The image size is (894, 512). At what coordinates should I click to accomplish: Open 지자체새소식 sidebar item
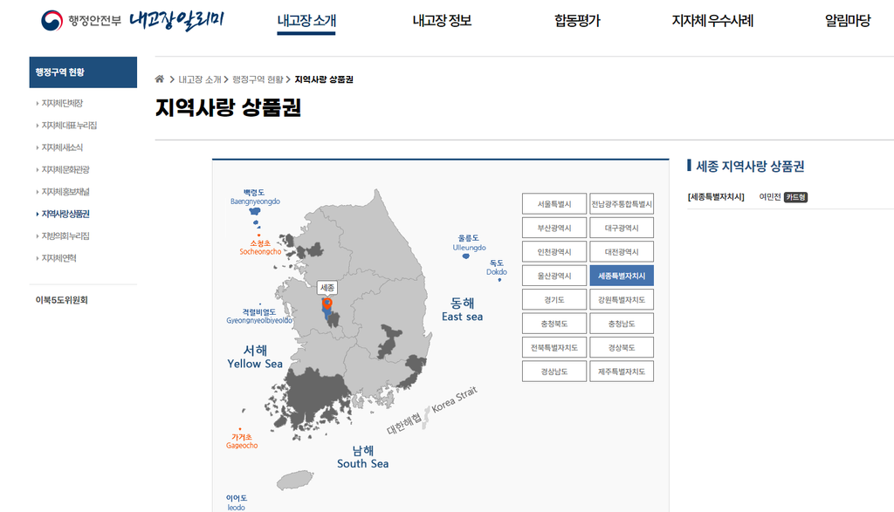[x=62, y=147]
